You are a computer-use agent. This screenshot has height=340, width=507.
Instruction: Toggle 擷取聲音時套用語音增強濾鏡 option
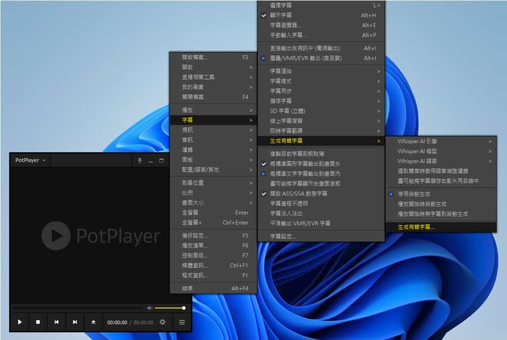441,171
